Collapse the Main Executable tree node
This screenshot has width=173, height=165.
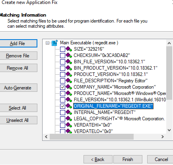tap(47, 43)
